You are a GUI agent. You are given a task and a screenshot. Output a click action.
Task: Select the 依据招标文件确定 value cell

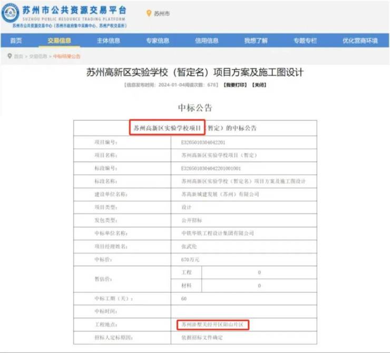[x=244, y=338]
